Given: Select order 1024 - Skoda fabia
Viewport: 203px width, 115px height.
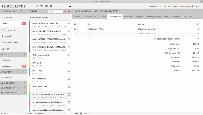Looking at the screenshot, I should point(50,88).
